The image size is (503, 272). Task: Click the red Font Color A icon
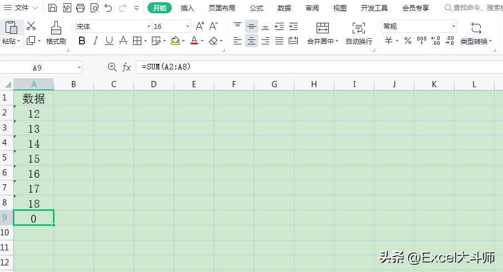194,41
